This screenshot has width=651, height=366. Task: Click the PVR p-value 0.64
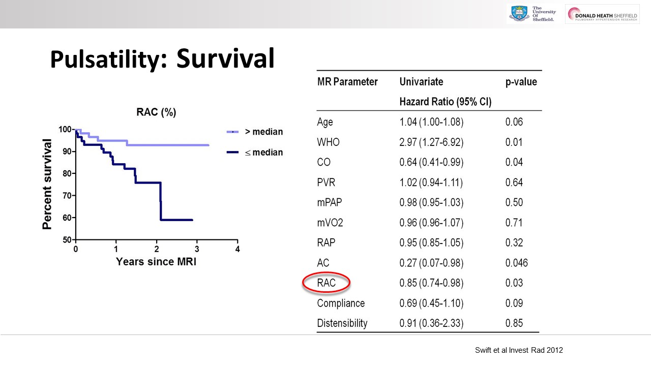coord(514,182)
